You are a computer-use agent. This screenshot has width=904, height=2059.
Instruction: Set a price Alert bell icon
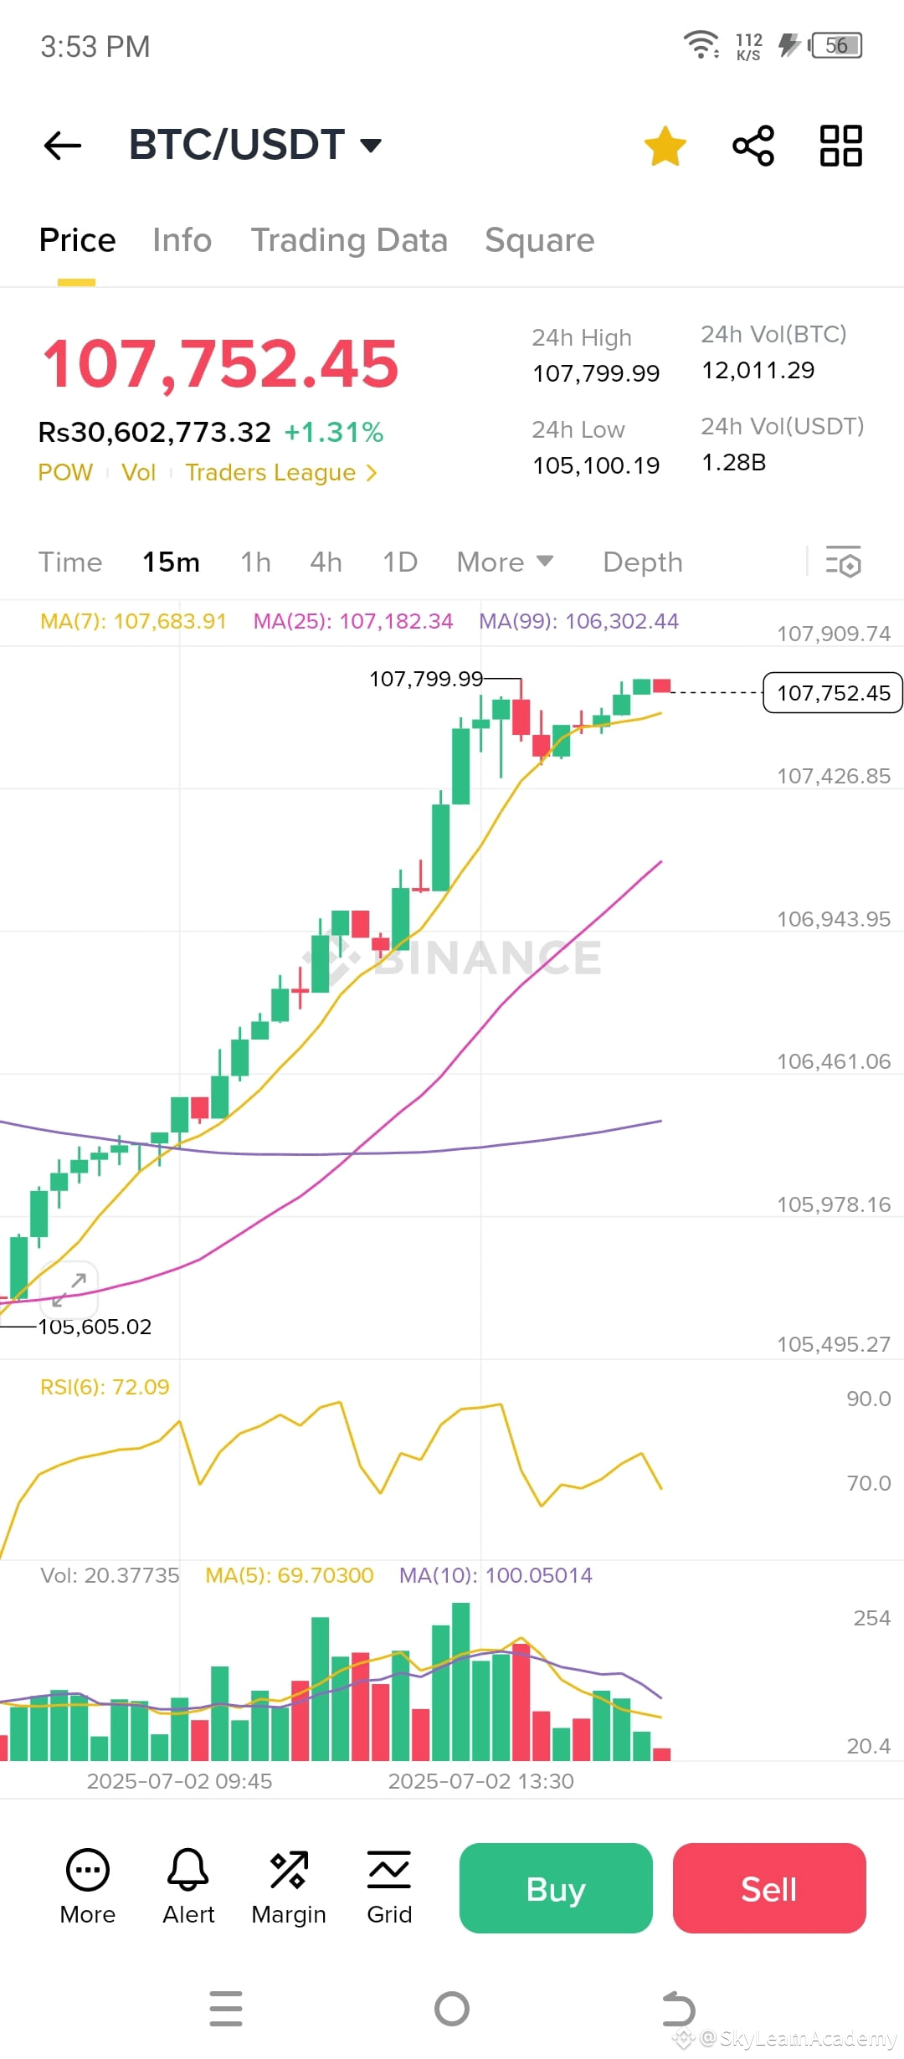point(188,1887)
